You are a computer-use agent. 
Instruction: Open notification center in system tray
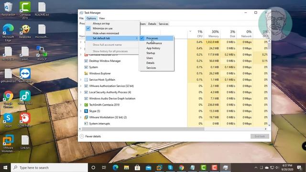(299, 168)
